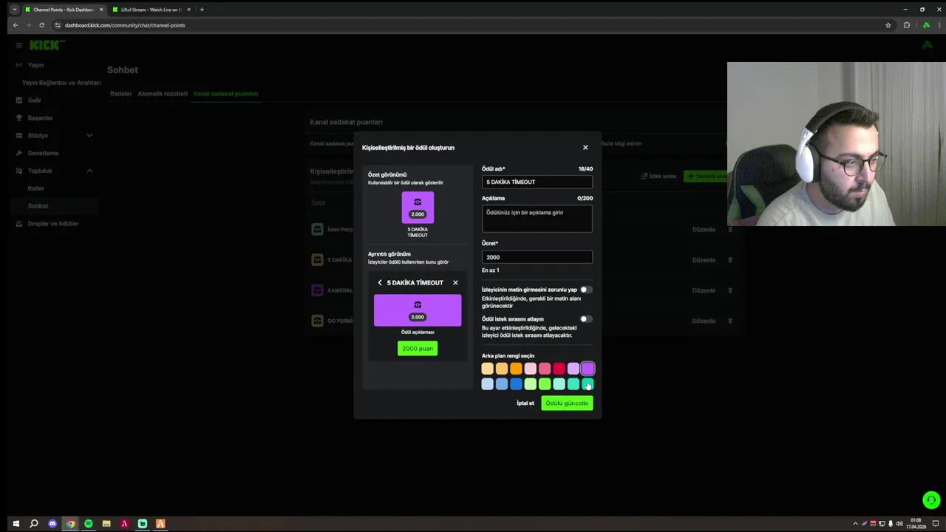Image resolution: width=946 pixels, height=532 pixels.
Task: Delete the KAMERA reward via trash icon
Action: pos(730,290)
